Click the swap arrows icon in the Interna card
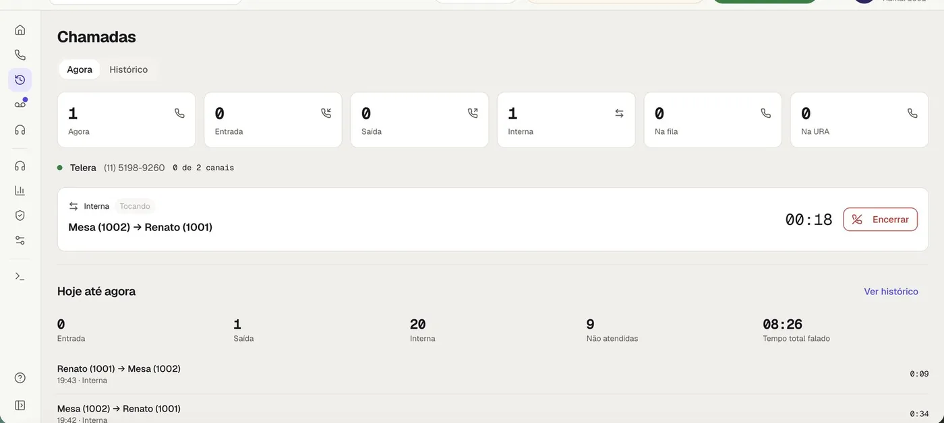 coord(619,113)
